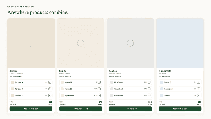Open the Jewelry card image placeholder
211x119 pixels.
click(x=31, y=43)
